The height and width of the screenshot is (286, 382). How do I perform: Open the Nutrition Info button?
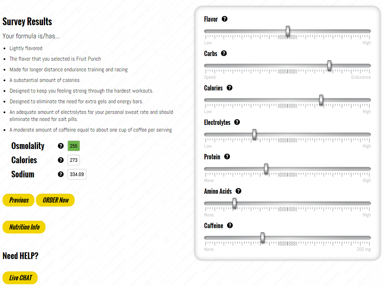click(24, 227)
